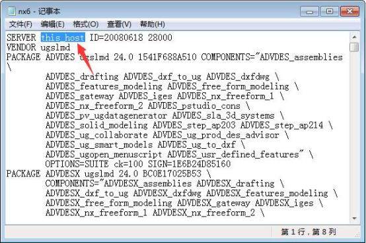Click the scrollbar up arrow
The height and width of the screenshot is (243, 366).
pyautogui.click(x=354, y=37)
